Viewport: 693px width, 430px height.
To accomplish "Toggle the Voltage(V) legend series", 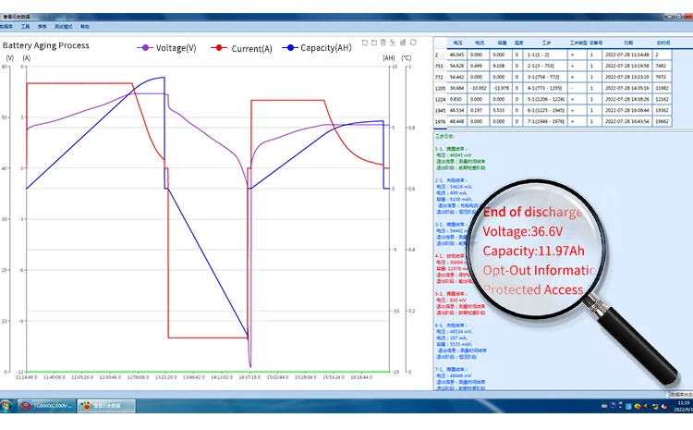I will [x=166, y=48].
